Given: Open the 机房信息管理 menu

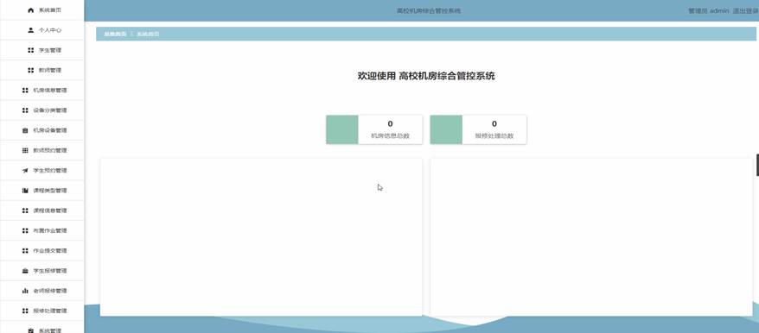Looking at the screenshot, I should (x=42, y=91).
